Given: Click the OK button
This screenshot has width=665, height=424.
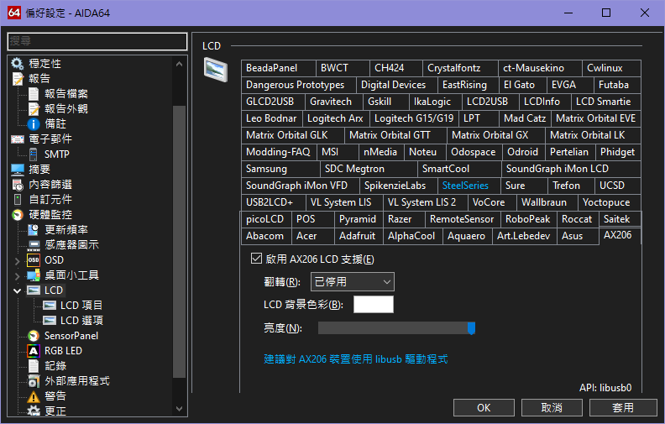Looking at the screenshot, I should (484, 408).
